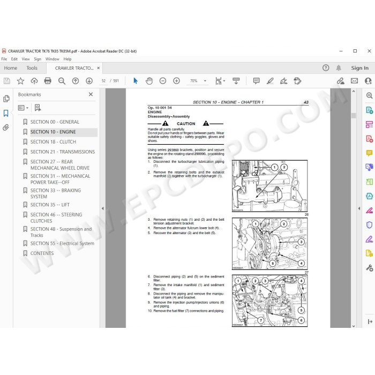
Task: Expand the right tools pane fully
Action: (x=370, y=321)
